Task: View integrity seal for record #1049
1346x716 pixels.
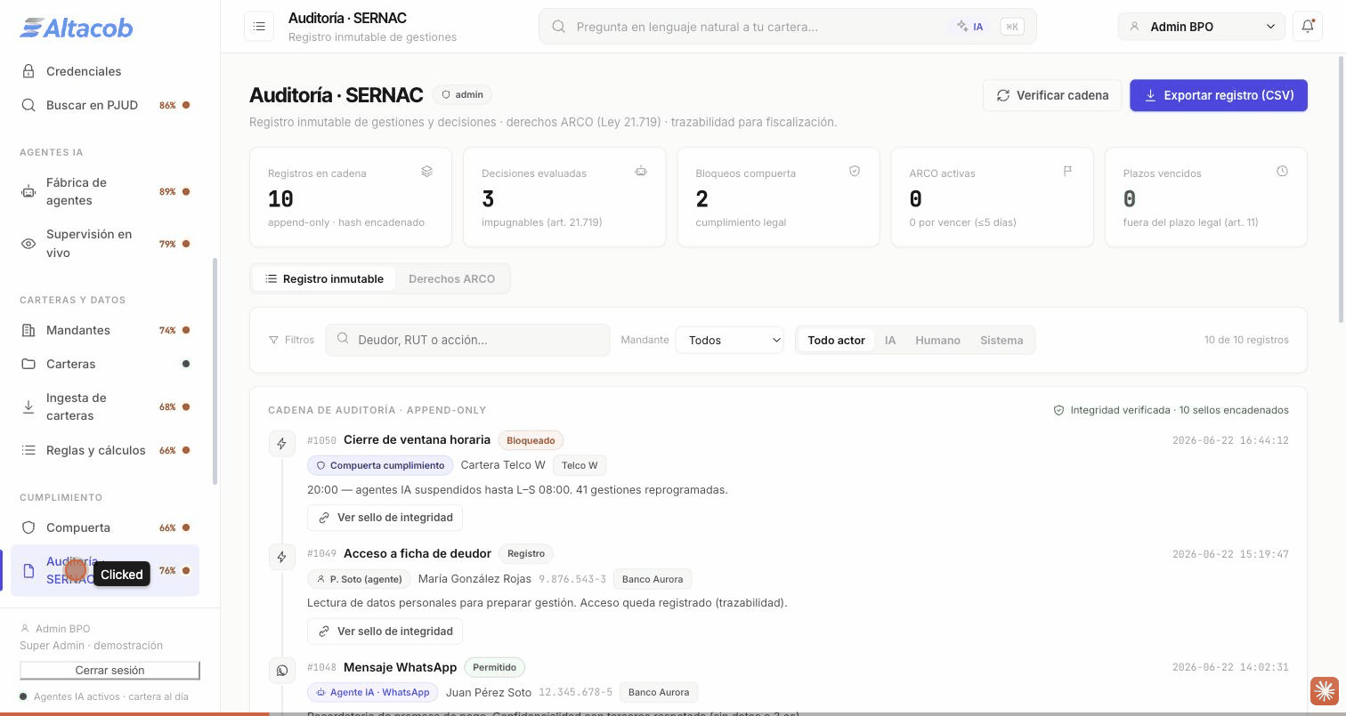Action: (x=385, y=632)
